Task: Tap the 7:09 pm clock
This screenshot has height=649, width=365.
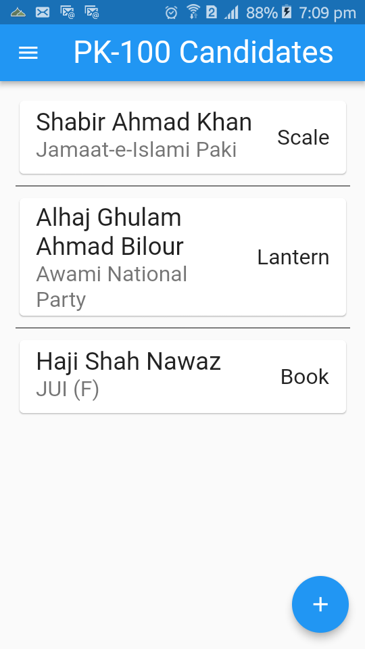Action: coord(327,13)
